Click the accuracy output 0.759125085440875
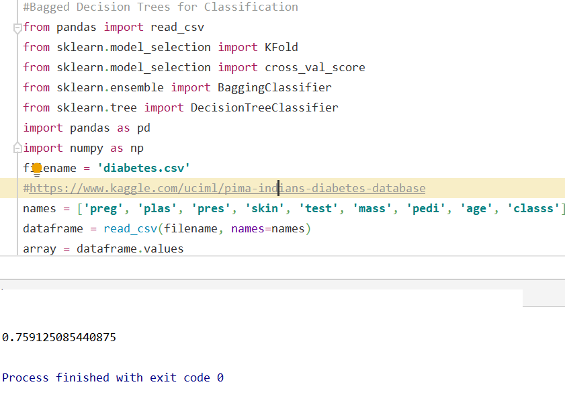The width and height of the screenshot is (565, 405). [60, 336]
